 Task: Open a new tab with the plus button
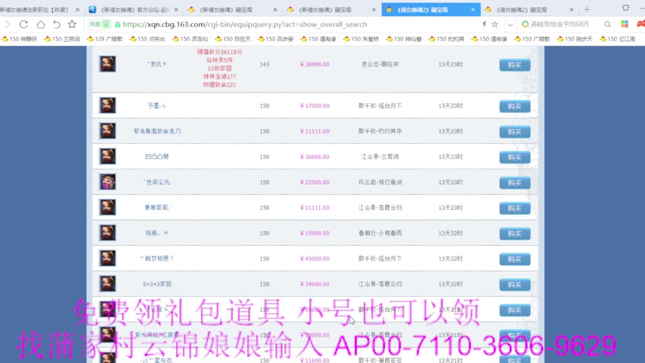[x=586, y=9]
